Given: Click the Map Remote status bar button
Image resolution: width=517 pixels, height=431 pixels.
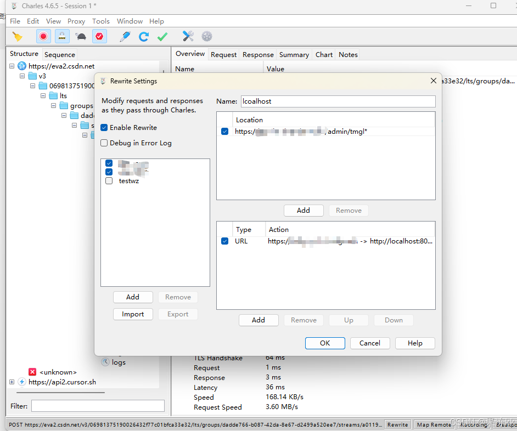Looking at the screenshot, I should 434,425.
